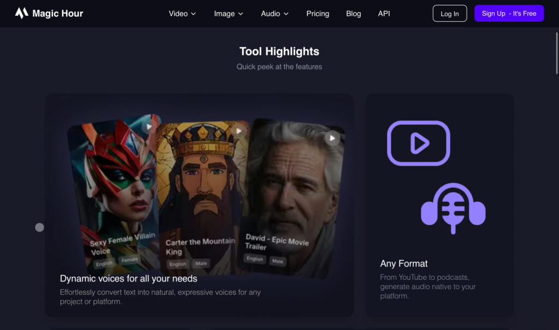Click the Magic Hour logo icon
This screenshot has height=330, width=559.
pyautogui.click(x=21, y=13)
